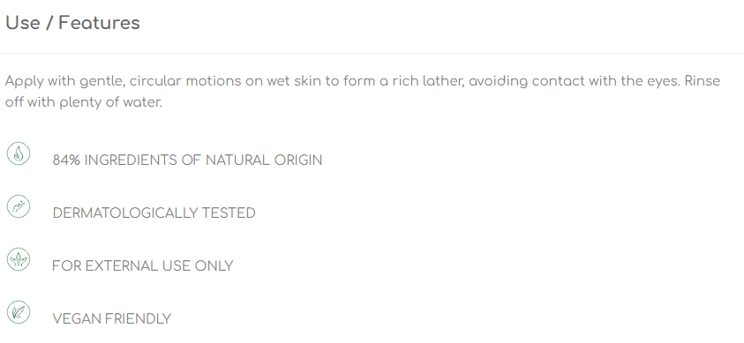The height and width of the screenshot is (343, 744).
Task: Select the VEGAN FRIENDLY label
Action: (x=112, y=319)
